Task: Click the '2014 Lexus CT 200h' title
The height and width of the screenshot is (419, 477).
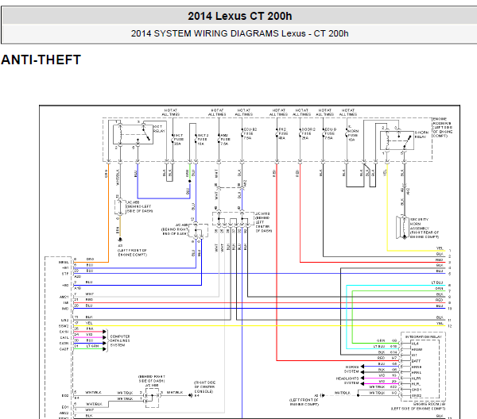Action: [x=240, y=16]
